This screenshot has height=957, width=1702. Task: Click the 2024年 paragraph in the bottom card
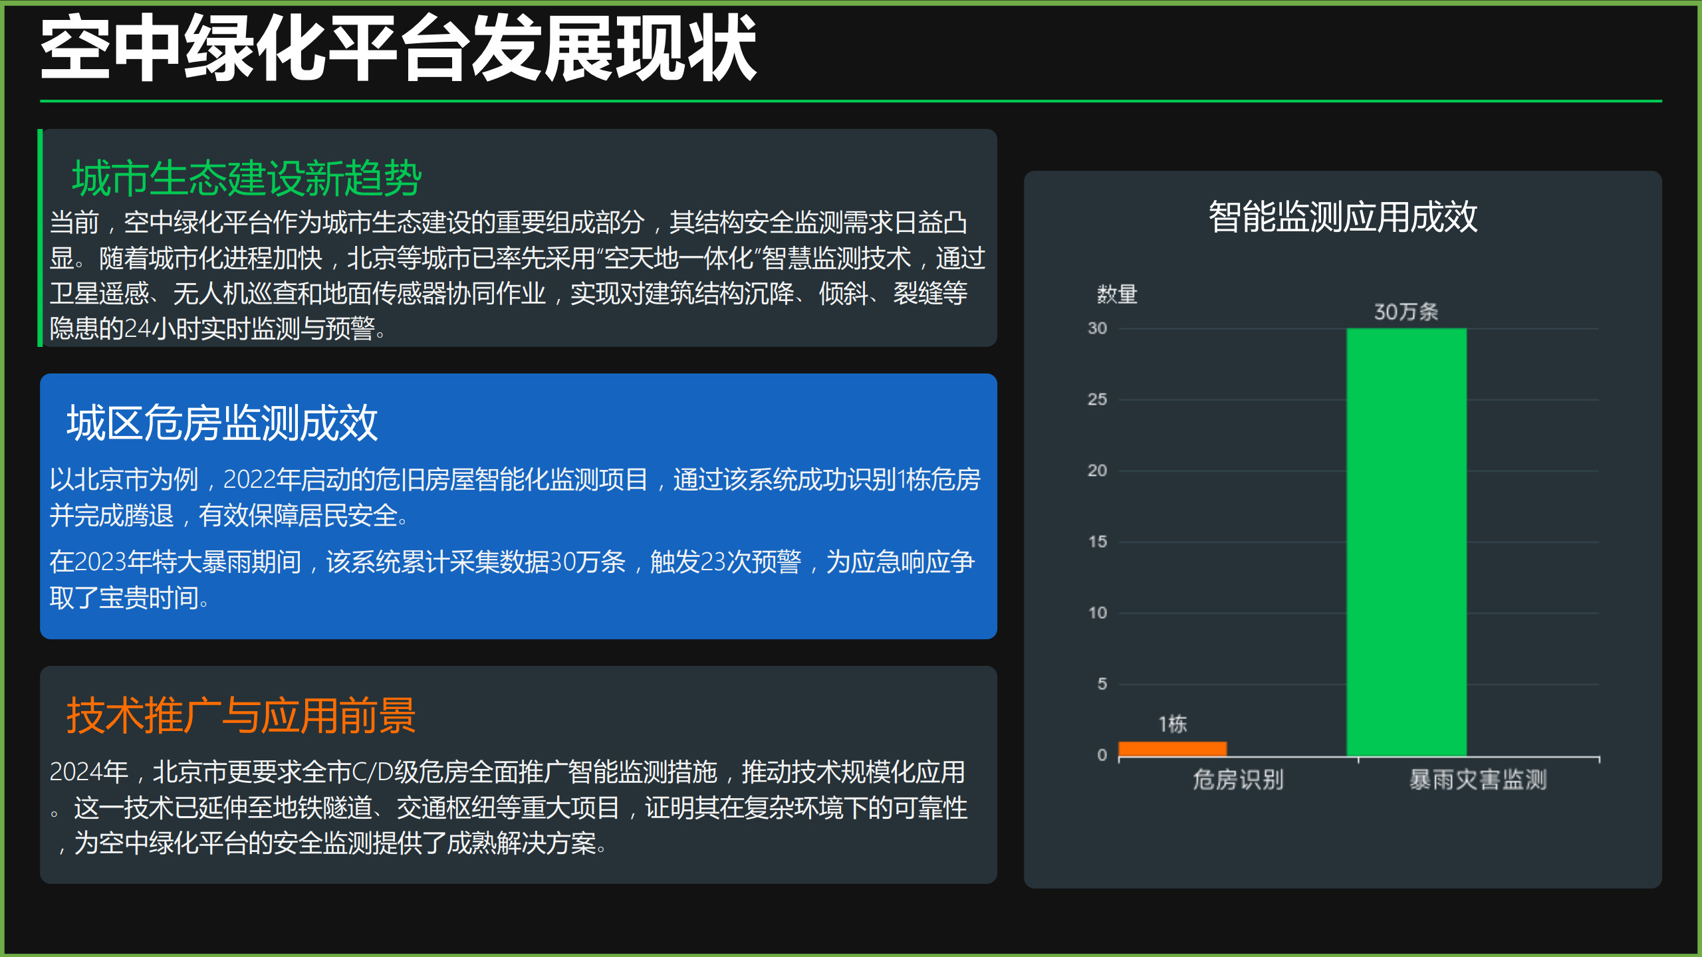click(509, 807)
